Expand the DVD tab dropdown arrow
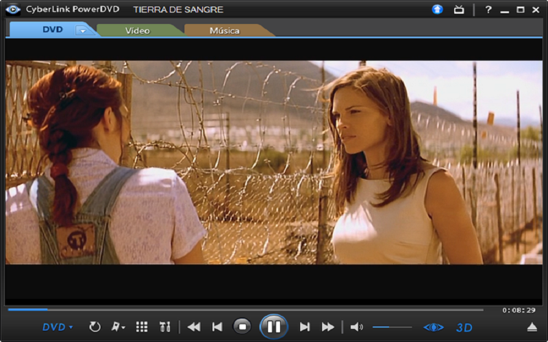The height and width of the screenshot is (342, 548). (83, 31)
